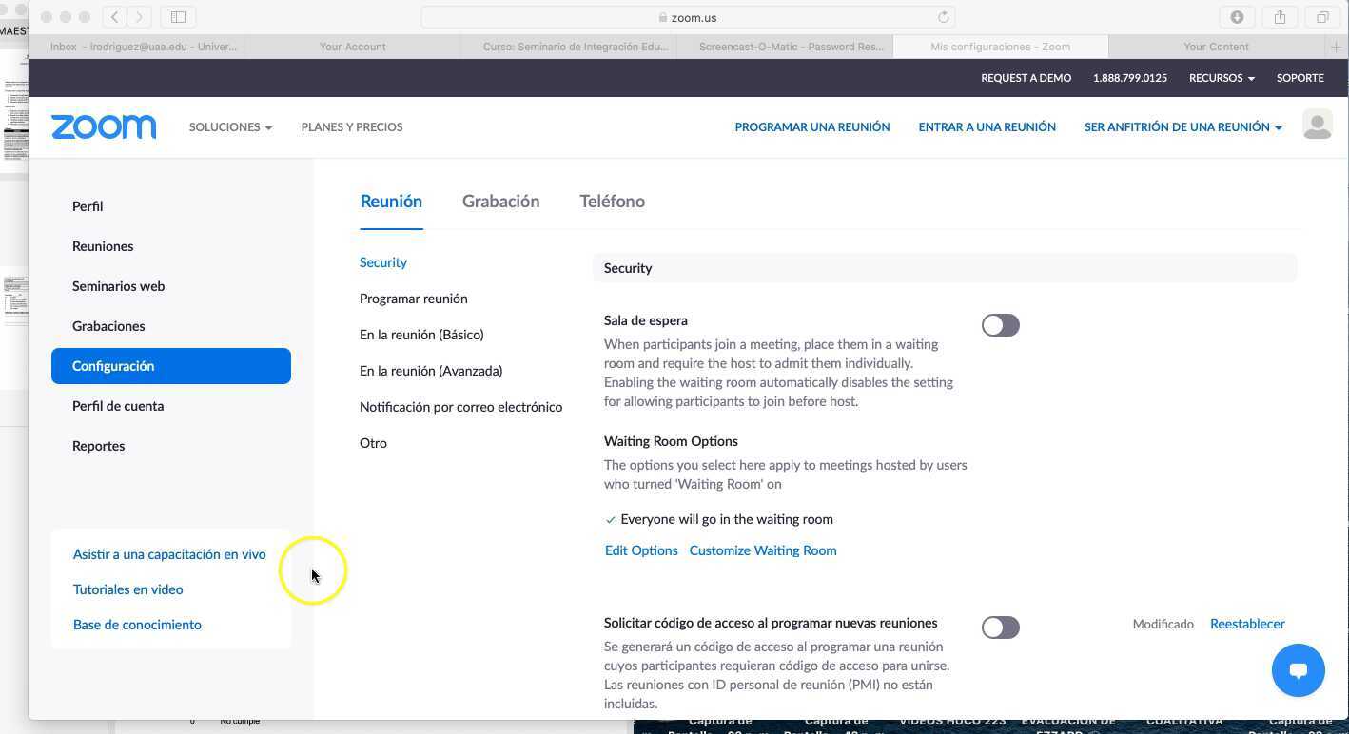Open Safari downloads list

(x=1237, y=17)
